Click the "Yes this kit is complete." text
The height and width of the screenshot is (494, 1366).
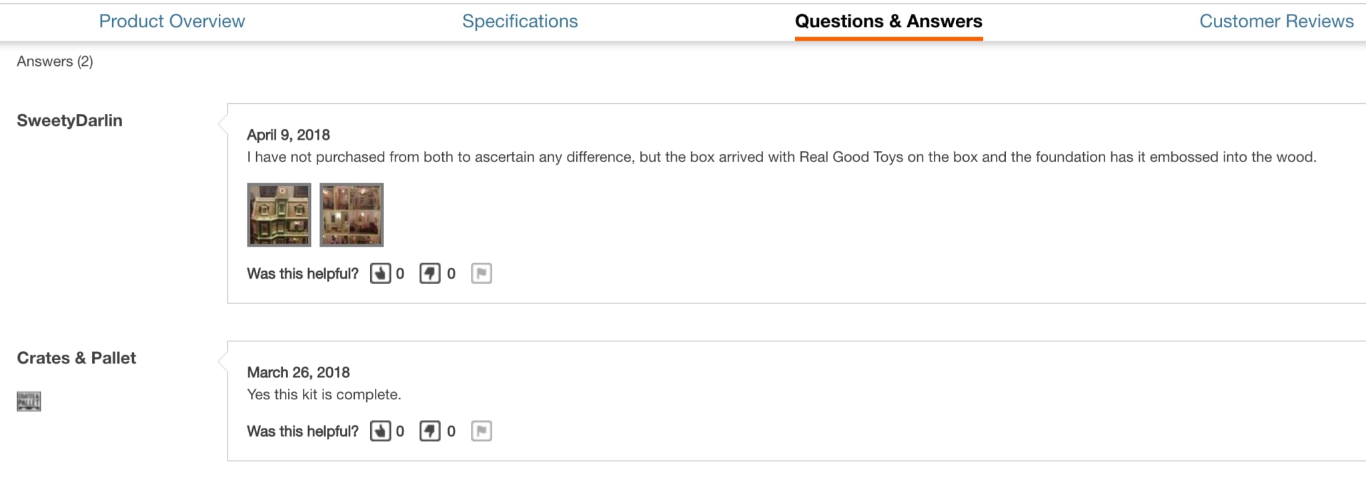(x=323, y=395)
